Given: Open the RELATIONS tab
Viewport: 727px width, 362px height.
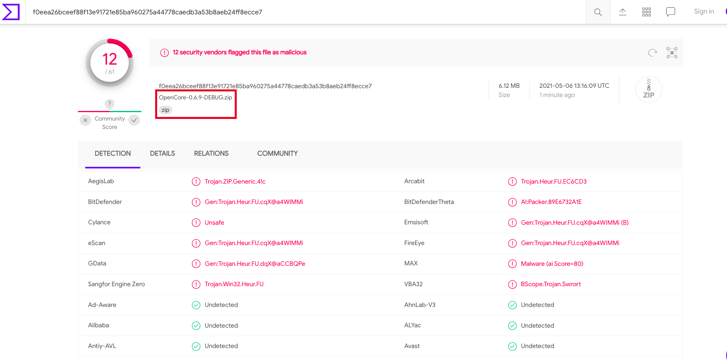Looking at the screenshot, I should (x=211, y=153).
